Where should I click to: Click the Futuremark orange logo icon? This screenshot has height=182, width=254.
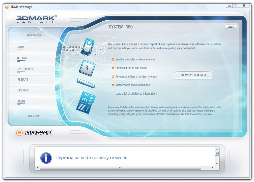19,133
